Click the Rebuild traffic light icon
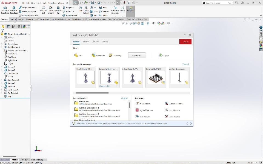The height and width of the screenshot is (164, 263). tap(124, 3)
